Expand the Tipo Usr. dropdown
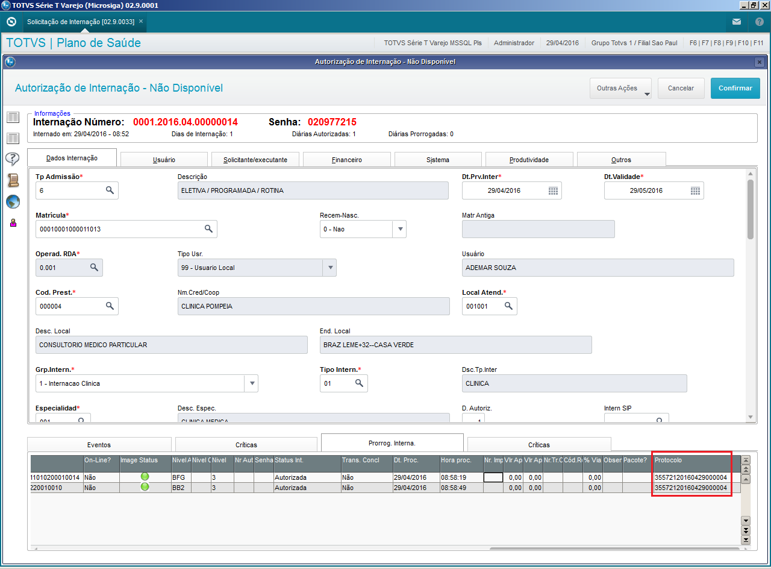 [329, 268]
